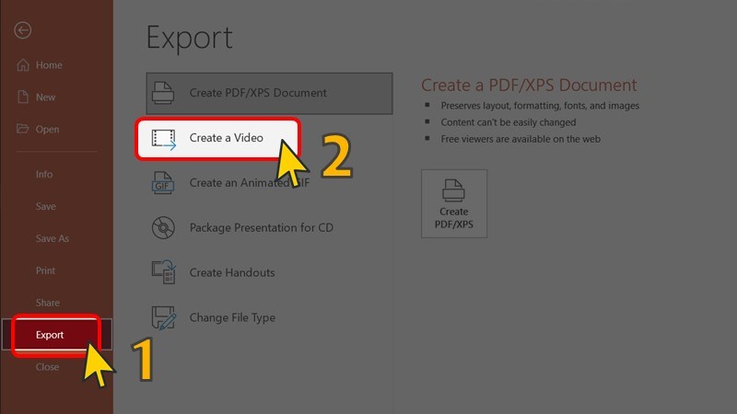The height and width of the screenshot is (414, 737).
Task: Click the New document icon
Action: (x=22, y=98)
